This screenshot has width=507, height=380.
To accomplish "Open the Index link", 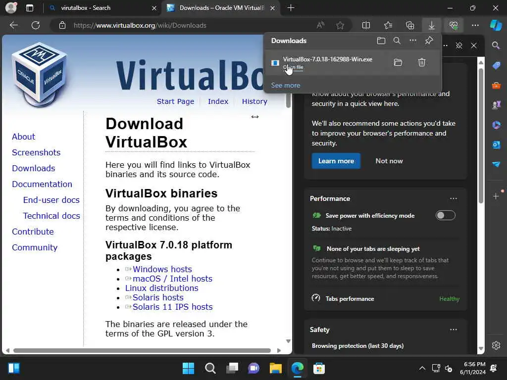I will (218, 101).
